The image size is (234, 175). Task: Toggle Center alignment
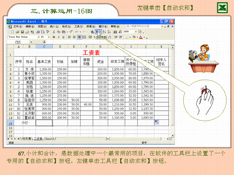click(x=74, y=37)
